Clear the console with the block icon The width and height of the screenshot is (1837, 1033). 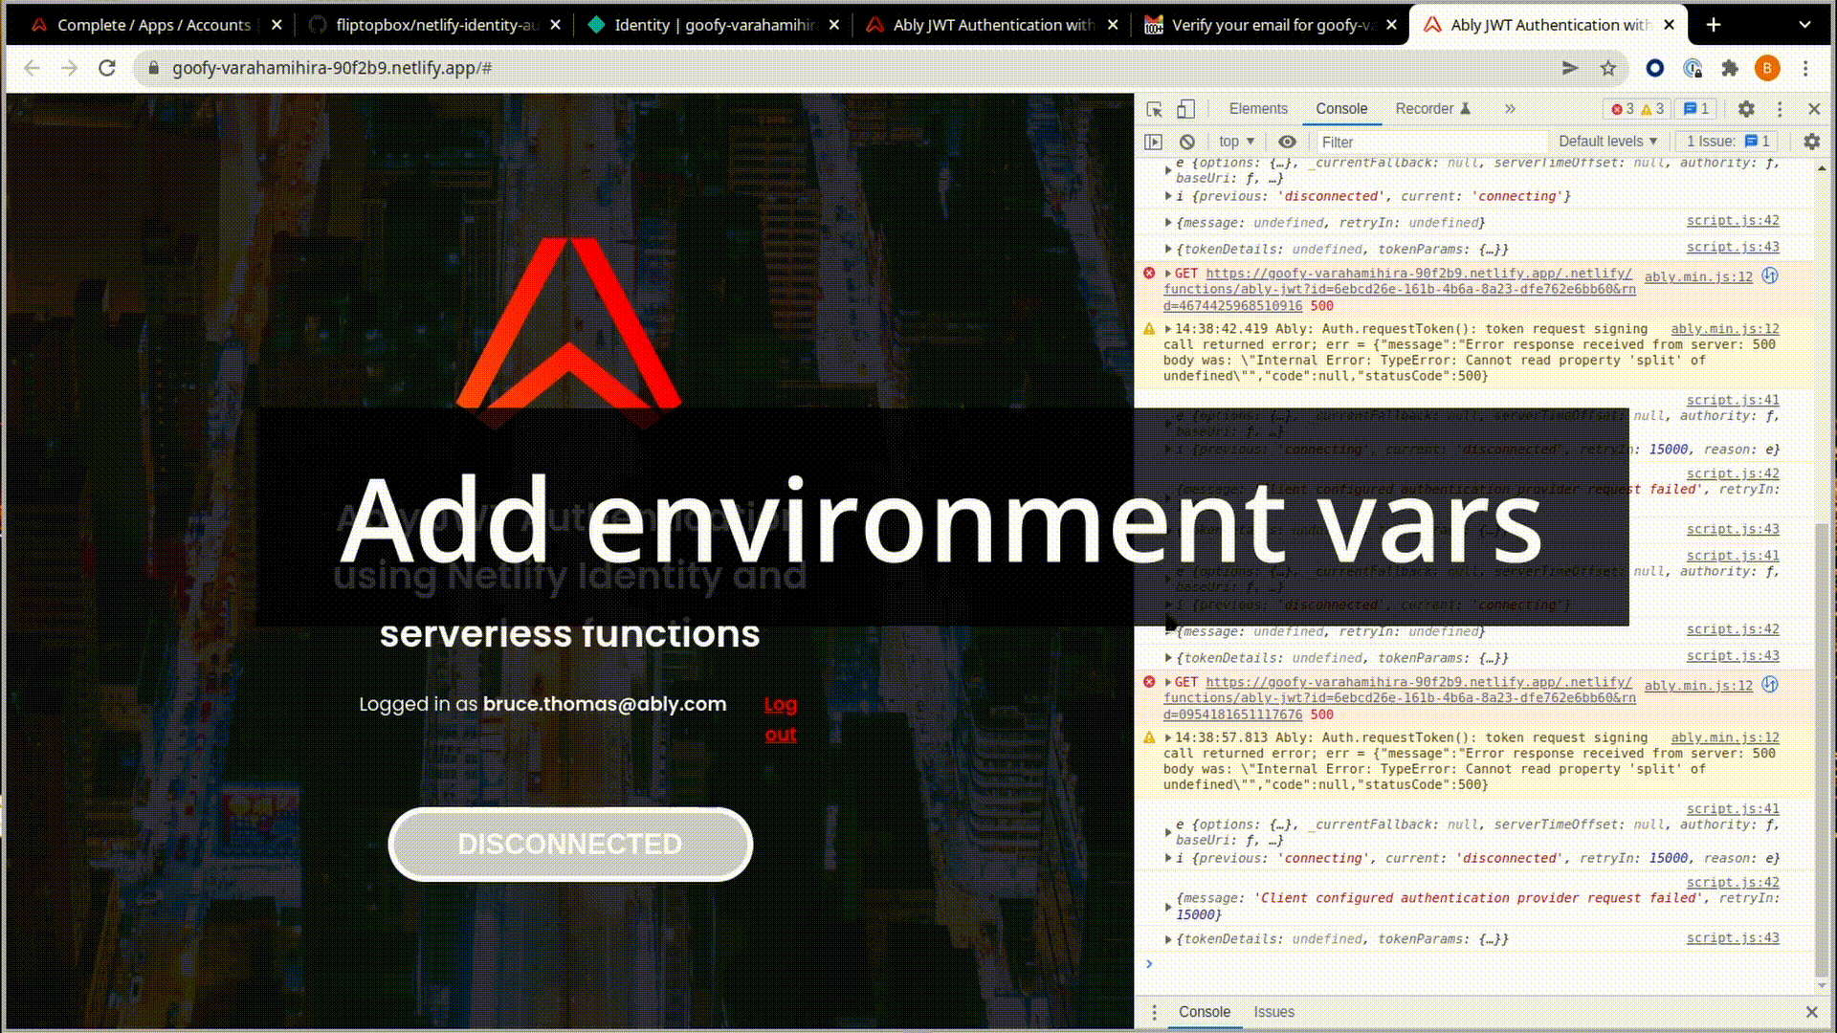point(1186,142)
